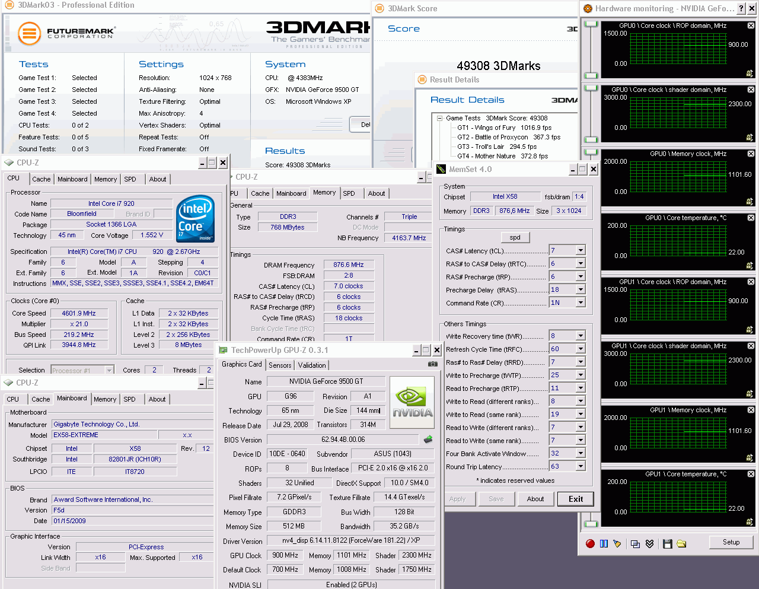Click lock icon on GPU1 shader domain graph

(x=750, y=394)
